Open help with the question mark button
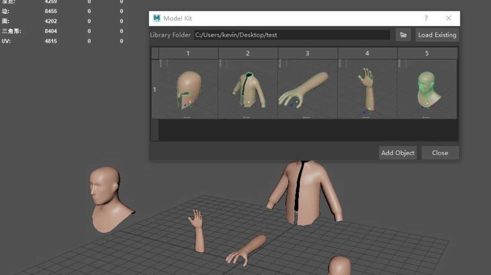The height and width of the screenshot is (275, 491). point(426,18)
